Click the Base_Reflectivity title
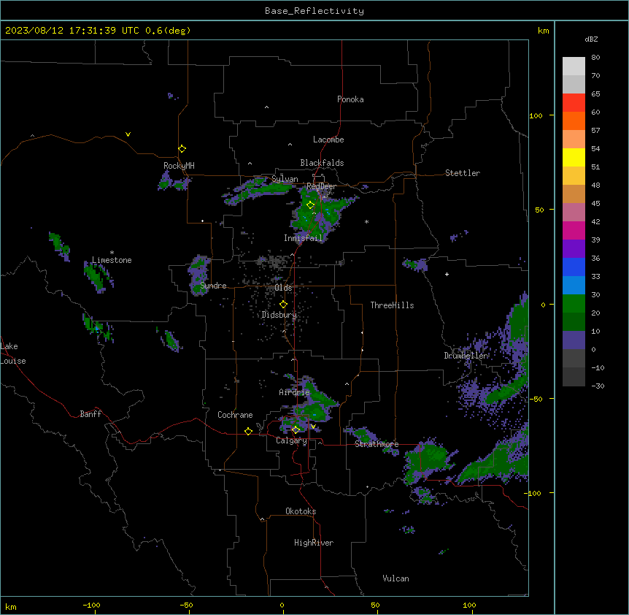 (314, 11)
